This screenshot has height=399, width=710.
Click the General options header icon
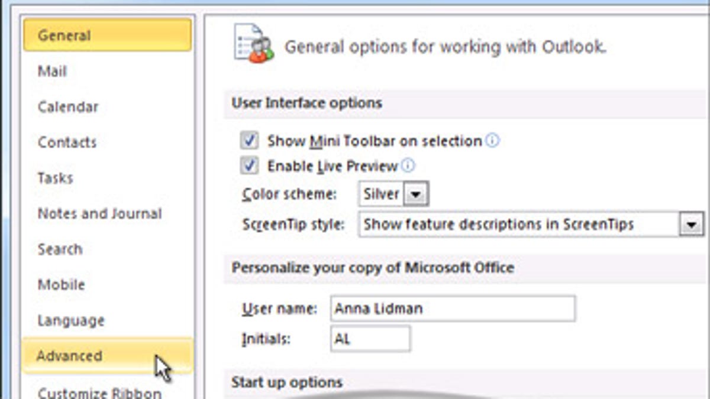coord(254,44)
